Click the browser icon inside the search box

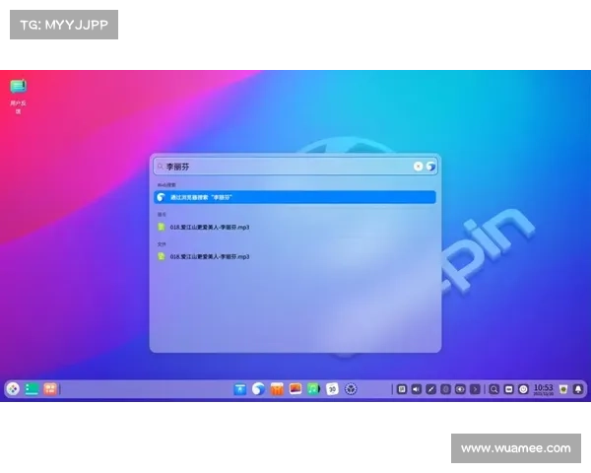click(x=430, y=167)
